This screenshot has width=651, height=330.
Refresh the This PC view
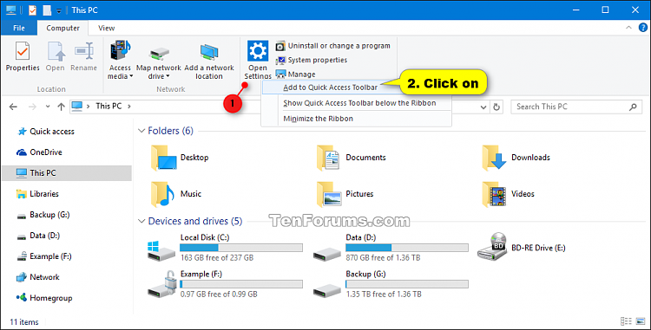pyautogui.click(x=496, y=107)
